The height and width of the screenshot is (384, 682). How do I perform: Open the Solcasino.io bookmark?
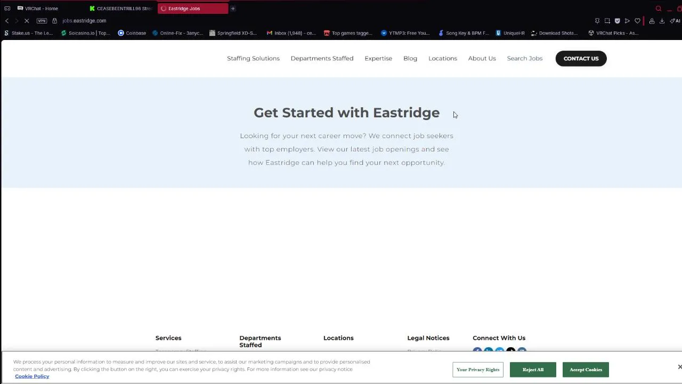tap(86, 33)
